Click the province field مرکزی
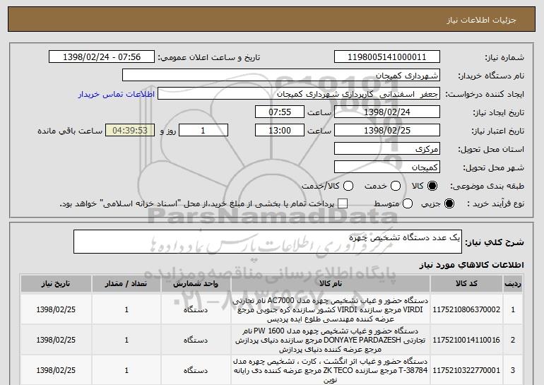This screenshot has height=385, width=544. (387, 149)
